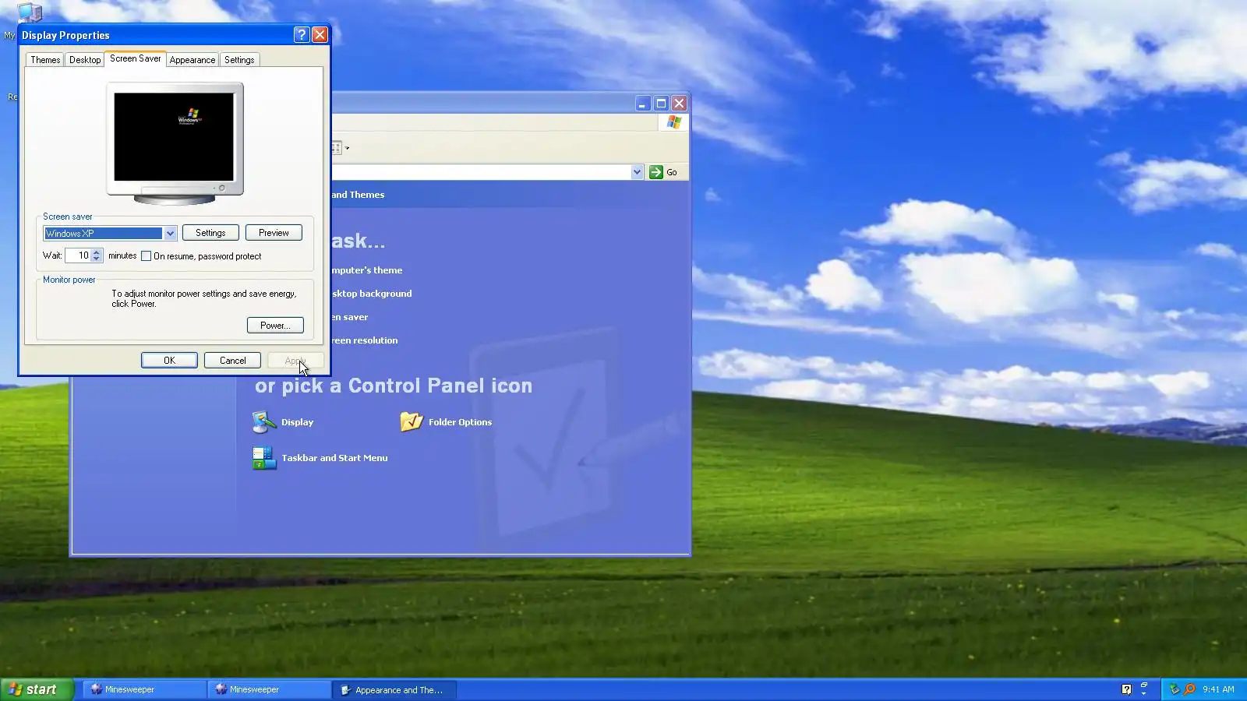Open the Taskbar and Start Menu icon

pyautogui.click(x=264, y=458)
